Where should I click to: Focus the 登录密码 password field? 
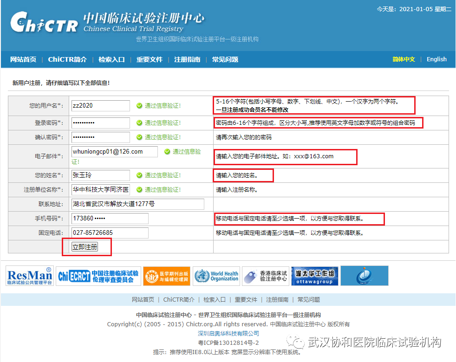[x=100, y=123]
